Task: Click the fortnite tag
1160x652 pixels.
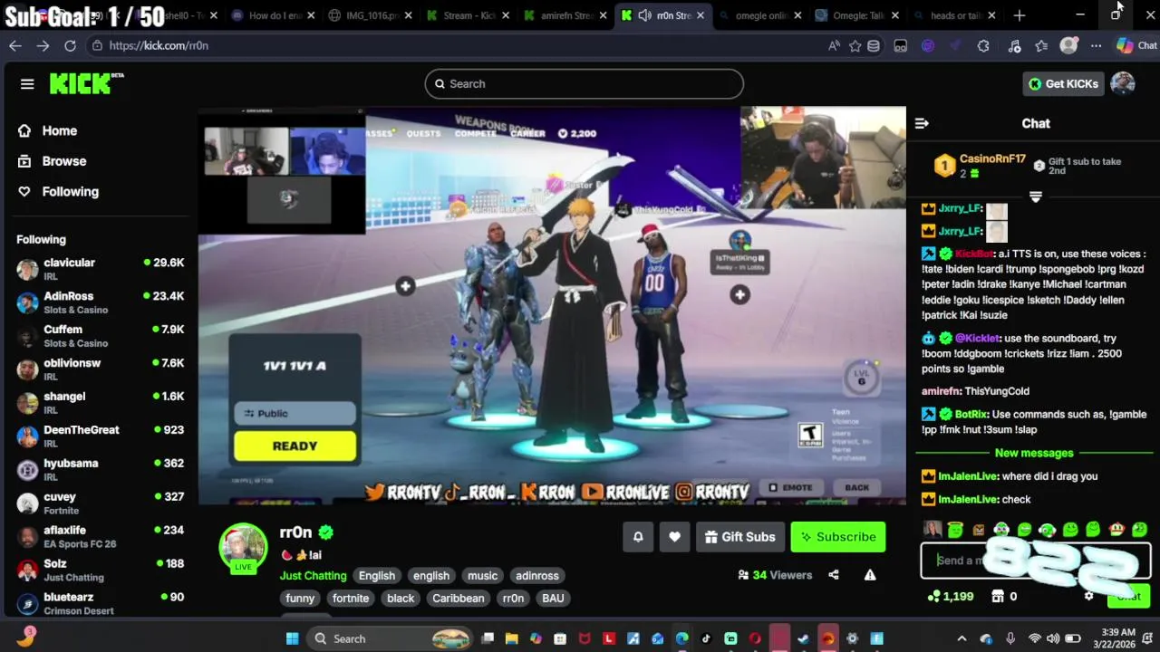Action: click(x=351, y=599)
